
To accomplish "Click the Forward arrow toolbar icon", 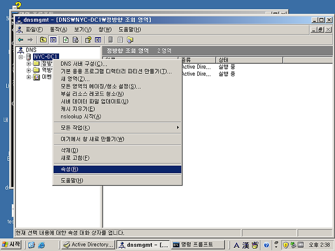I will point(30,40).
